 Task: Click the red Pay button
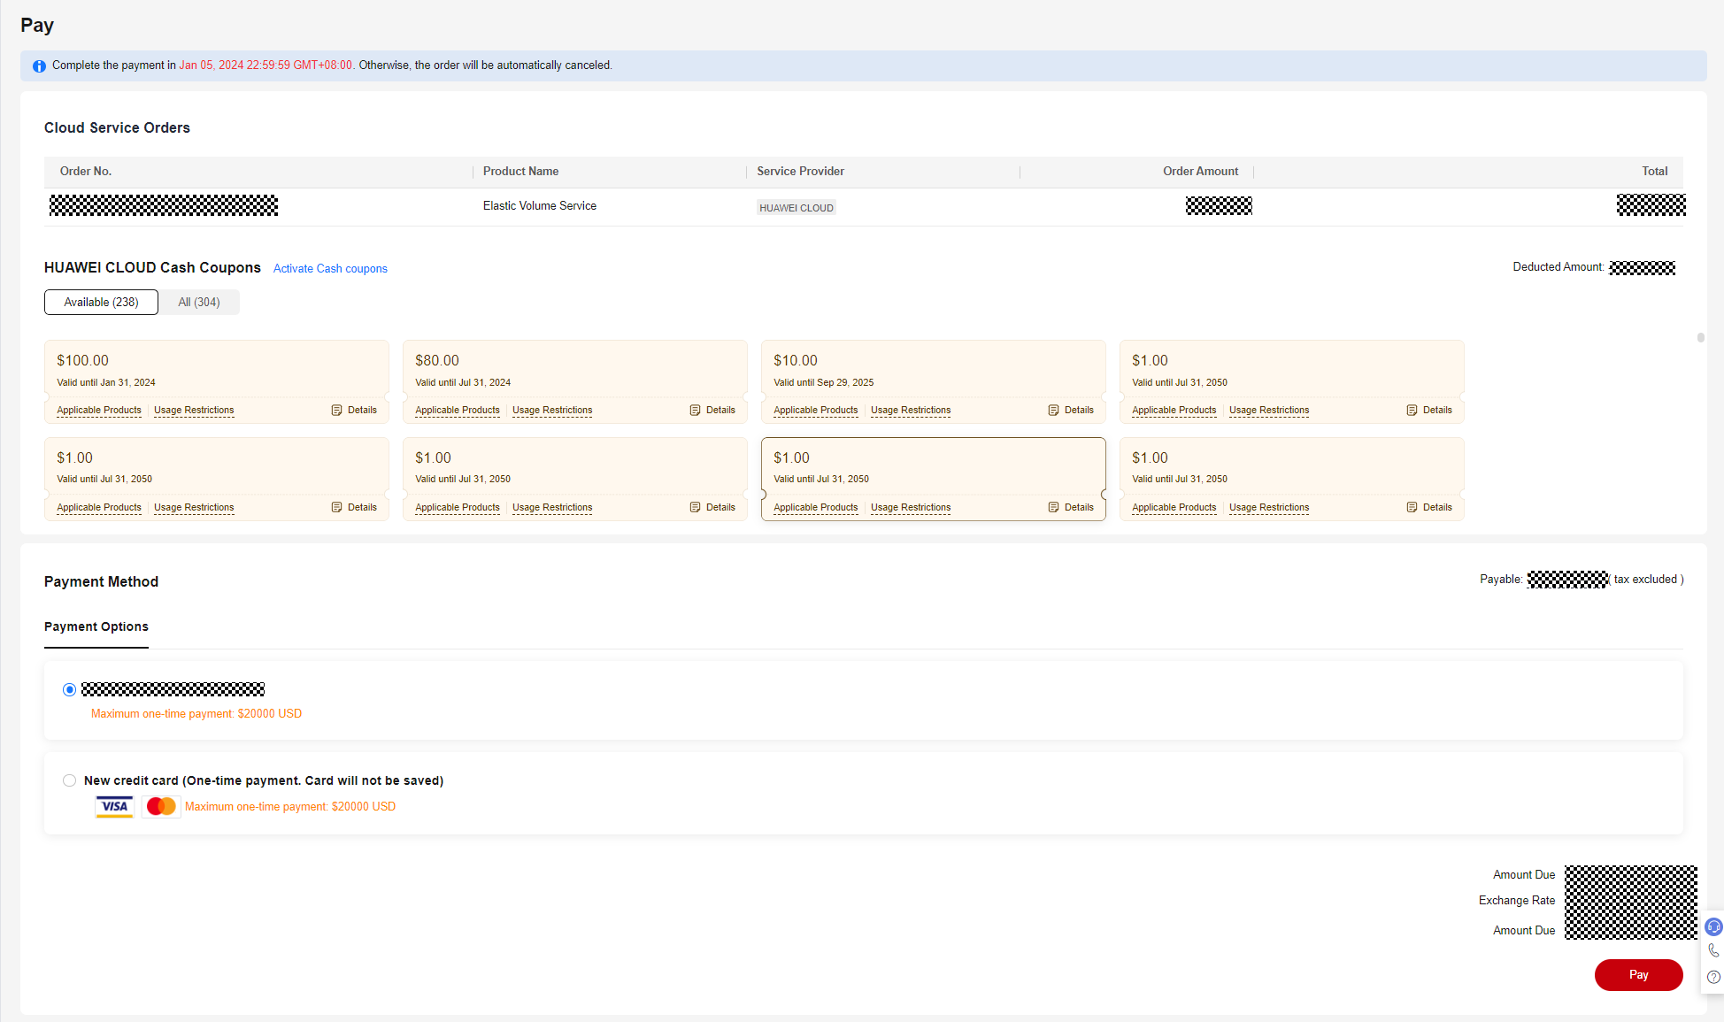pyautogui.click(x=1638, y=975)
